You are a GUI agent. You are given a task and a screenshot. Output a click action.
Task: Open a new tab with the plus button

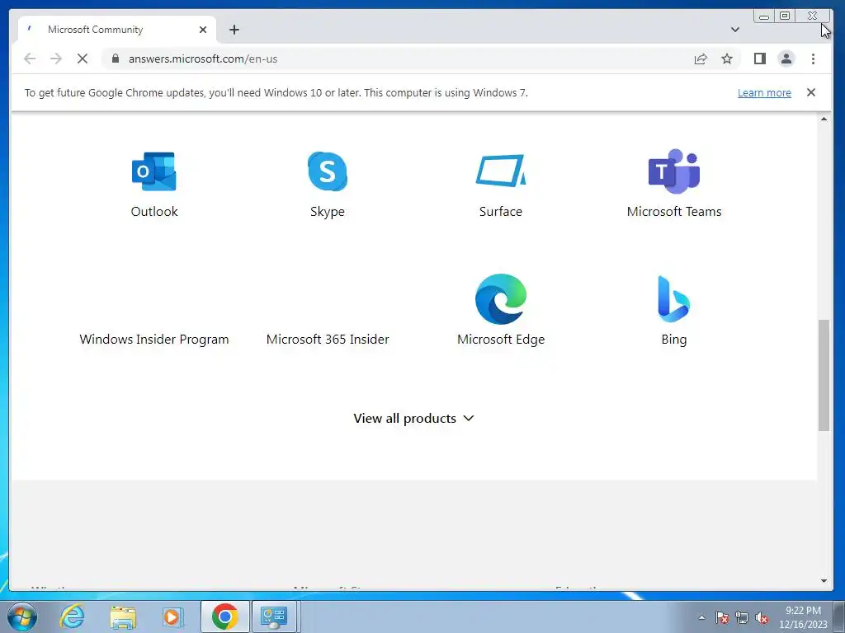pyautogui.click(x=234, y=30)
